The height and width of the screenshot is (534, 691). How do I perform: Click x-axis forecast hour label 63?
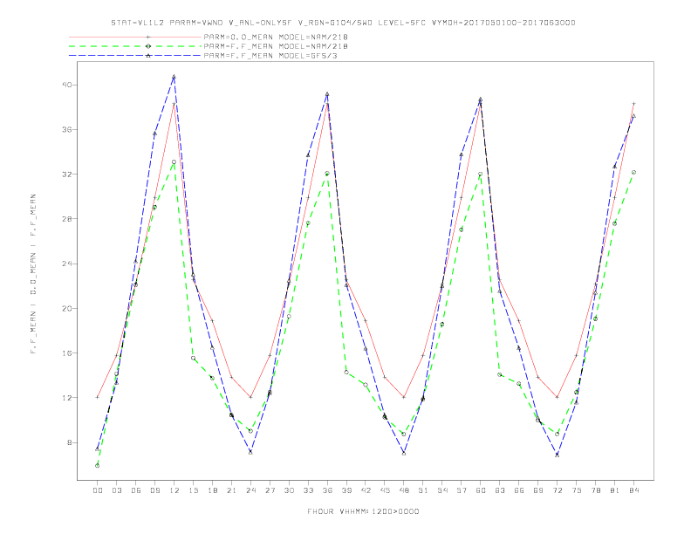coord(500,490)
